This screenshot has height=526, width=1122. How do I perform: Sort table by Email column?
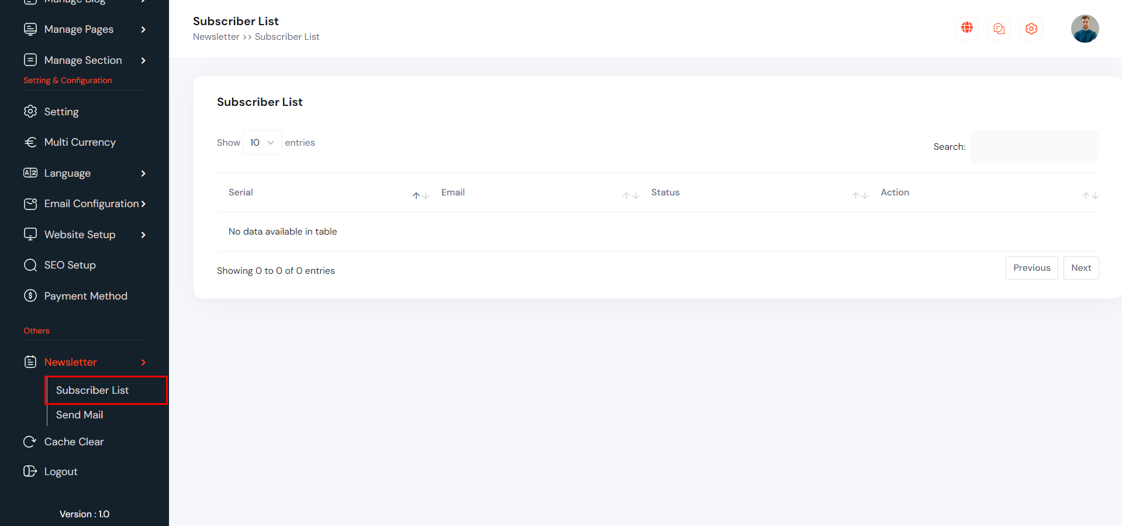click(x=453, y=192)
